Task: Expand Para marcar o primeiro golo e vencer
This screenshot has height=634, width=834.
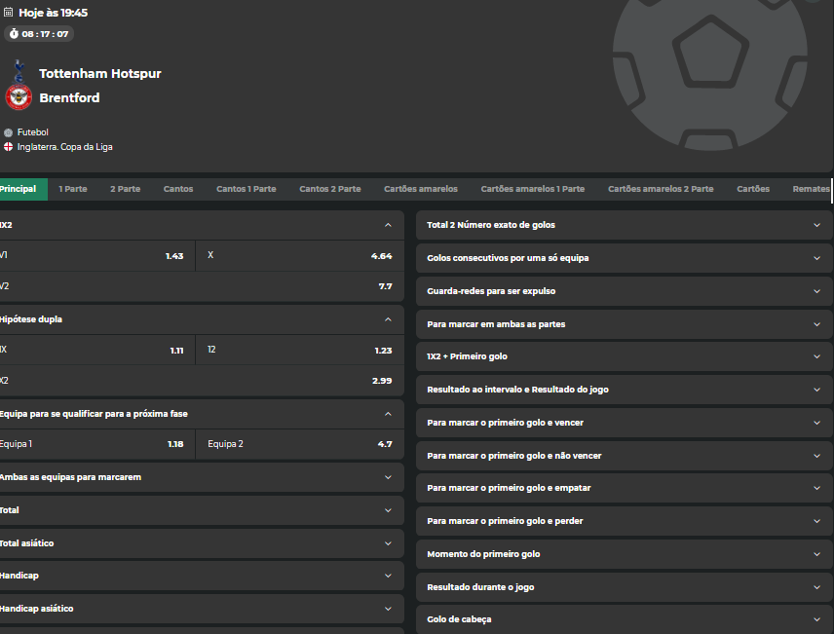Action: [624, 423]
